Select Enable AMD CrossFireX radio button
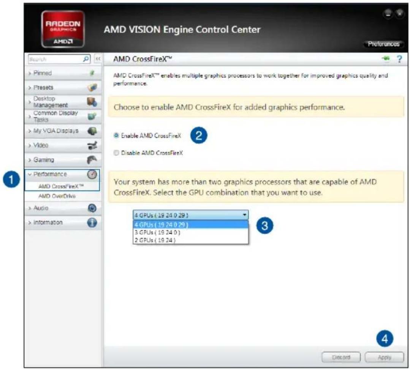Image resolution: width=410 pixels, height=369 pixels. [116, 135]
